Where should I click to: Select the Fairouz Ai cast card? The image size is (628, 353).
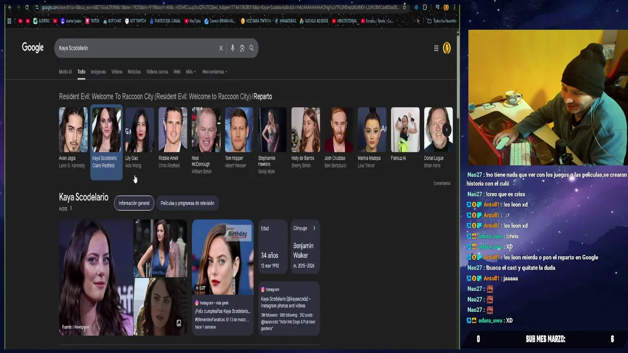(x=405, y=134)
